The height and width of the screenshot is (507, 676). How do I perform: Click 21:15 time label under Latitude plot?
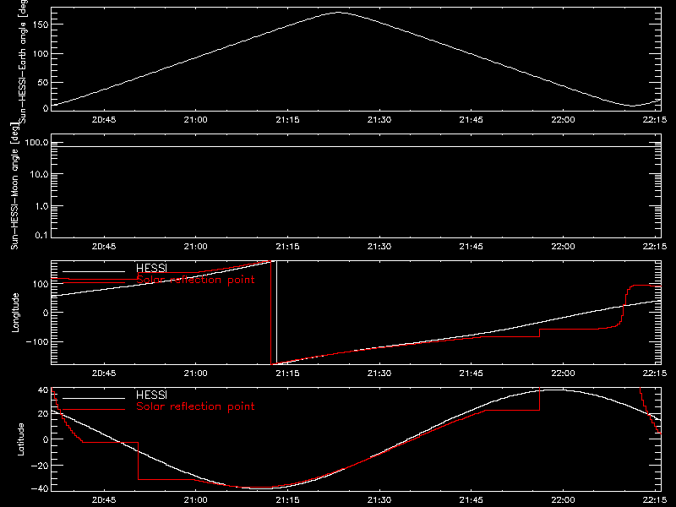[287, 500]
